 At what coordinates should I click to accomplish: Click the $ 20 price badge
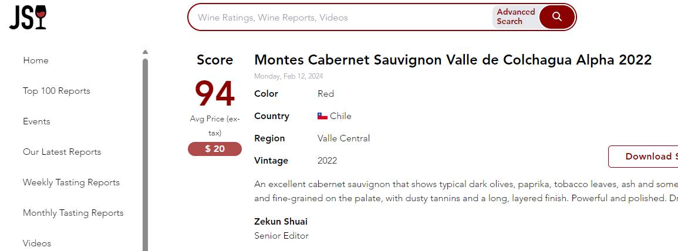(215, 149)
